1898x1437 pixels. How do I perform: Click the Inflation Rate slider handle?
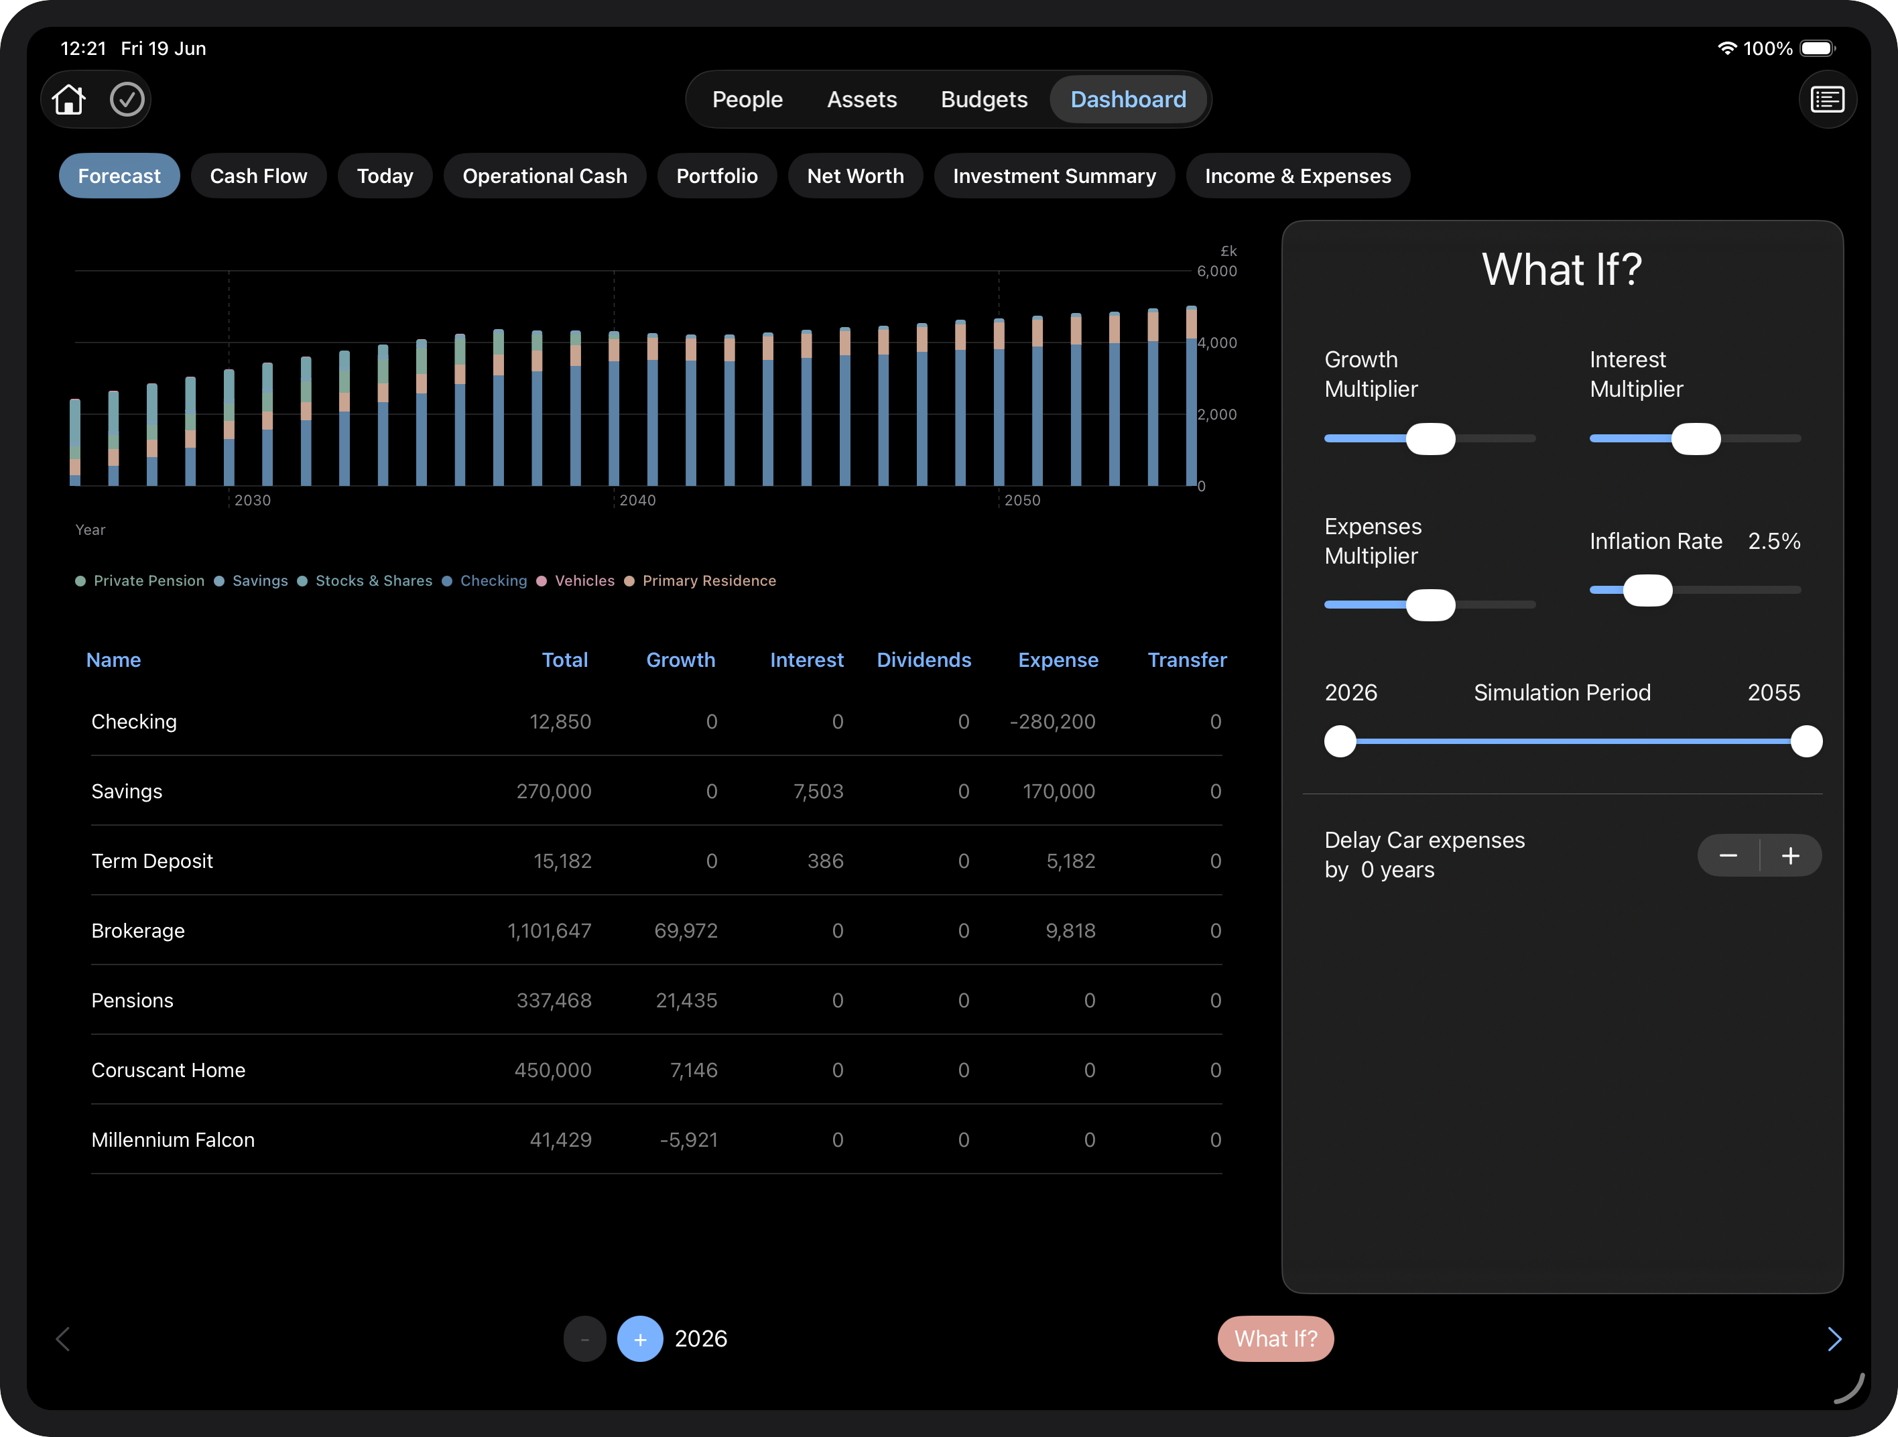(x=1647, y=590)
